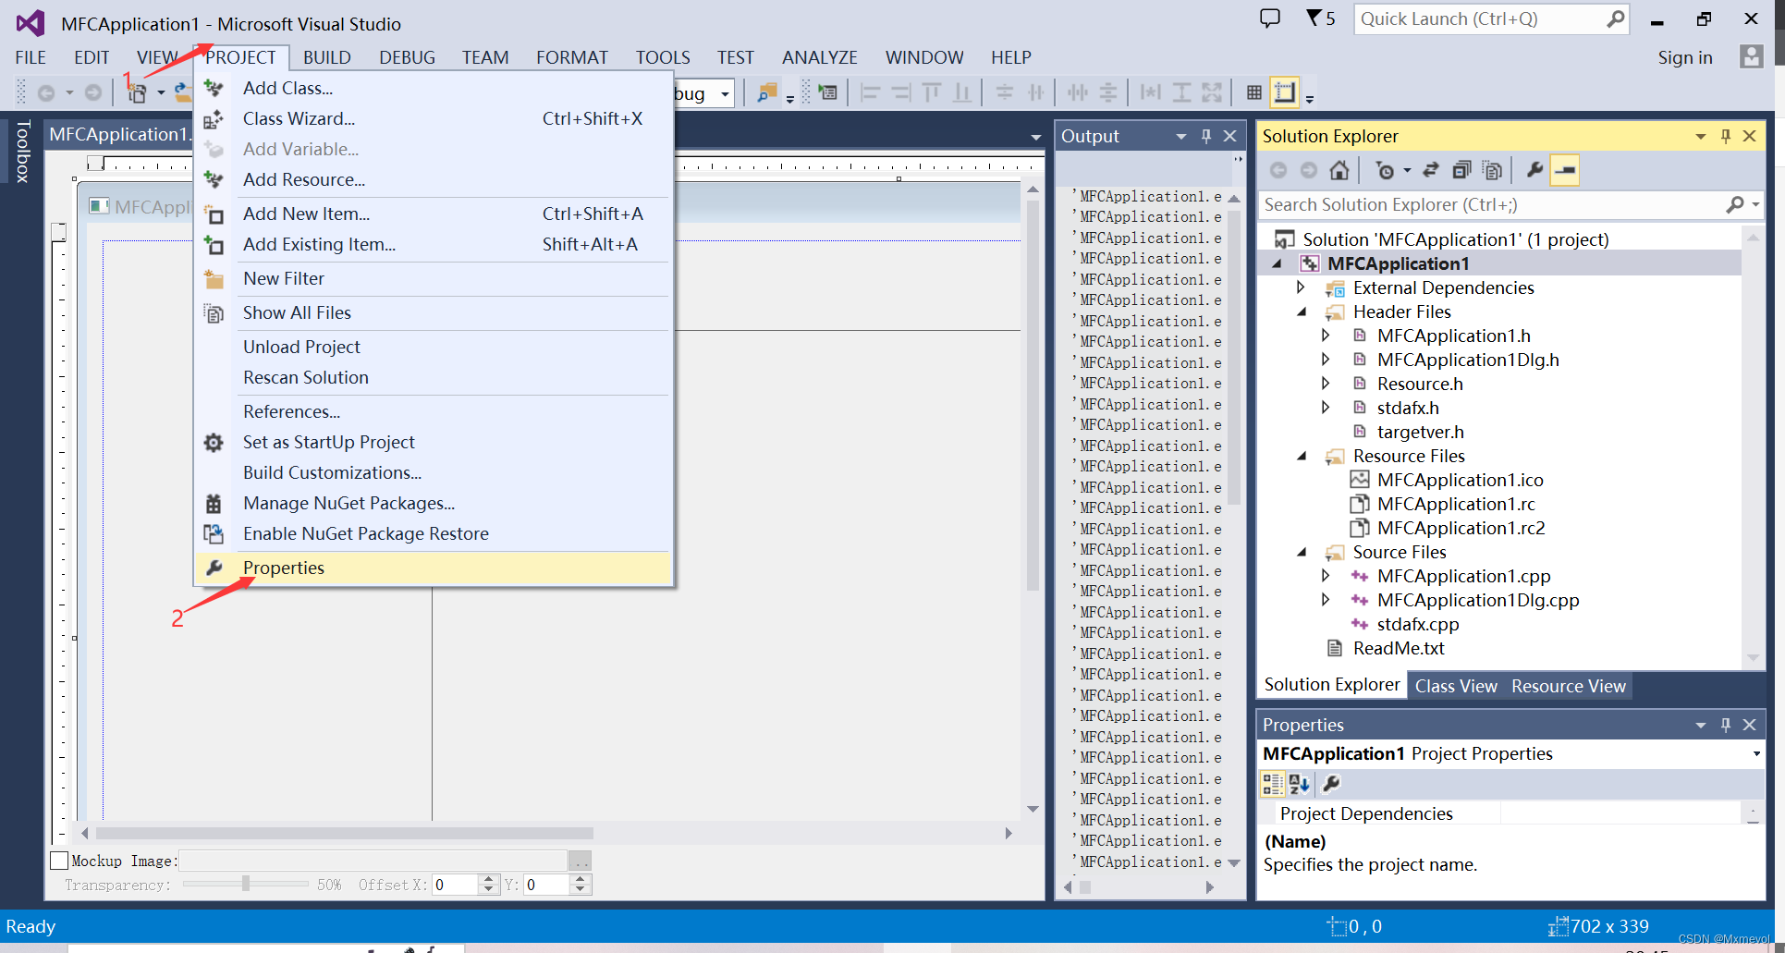Click the Align Lefts toolbar icon
This screenshot has width=1785, height=953.
click(870, 92)
